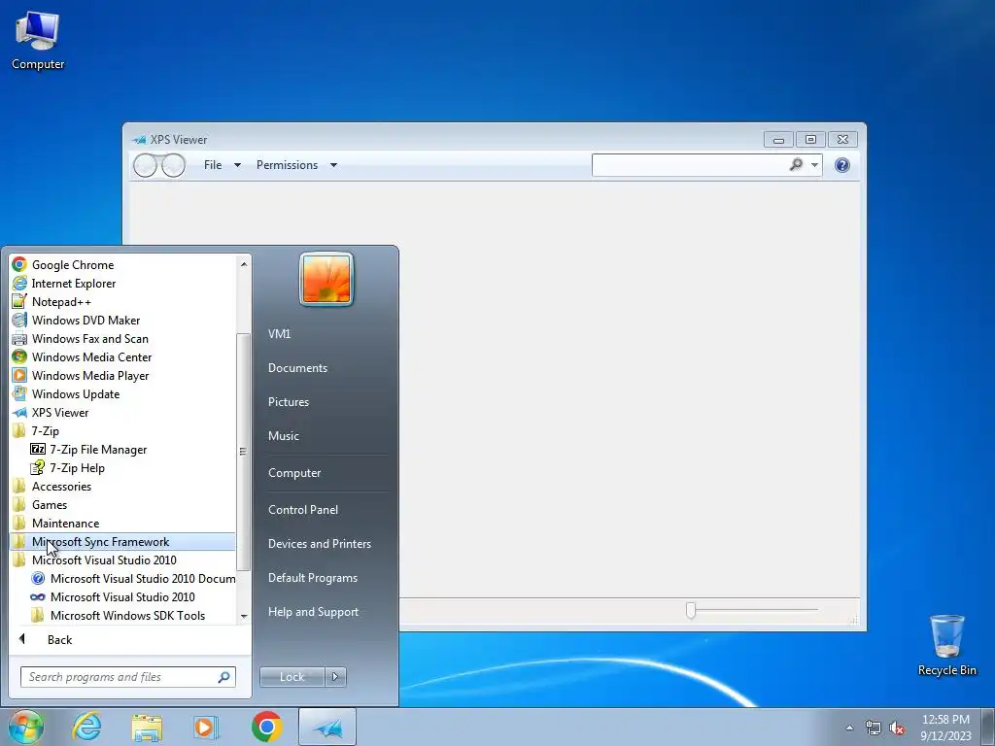
Task: Click the programs list scroll down arrow
Action: coord(244,617)
